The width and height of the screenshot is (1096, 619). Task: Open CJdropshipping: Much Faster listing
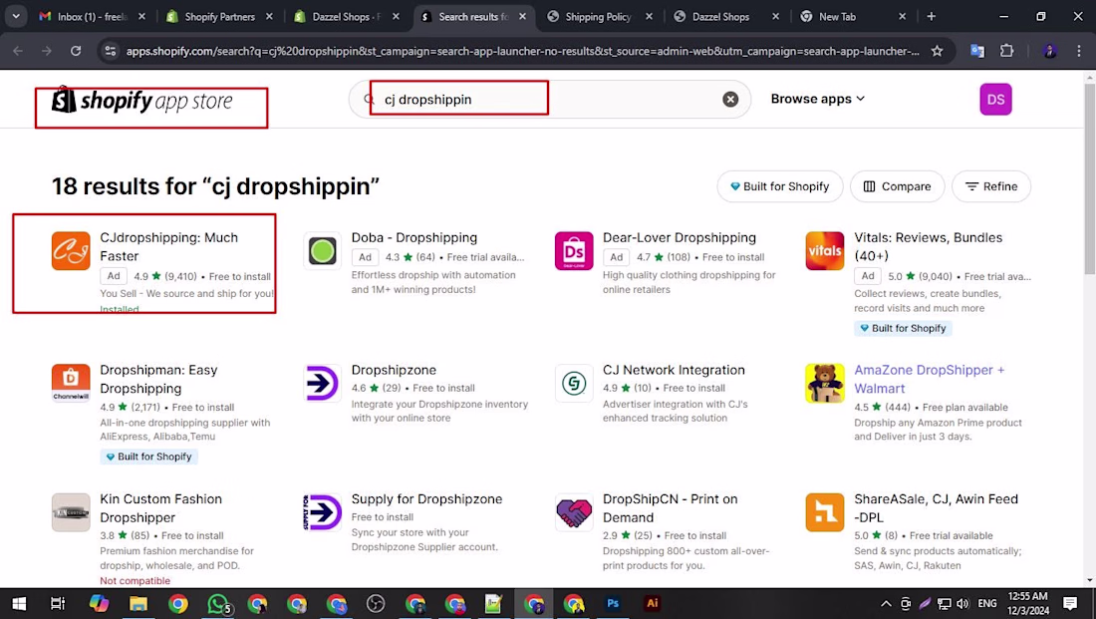(x=169, y=247)
